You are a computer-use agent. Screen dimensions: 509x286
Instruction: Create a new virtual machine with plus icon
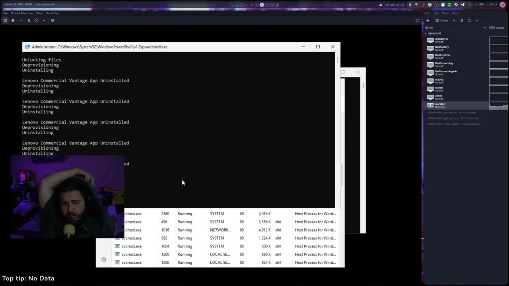428,20
